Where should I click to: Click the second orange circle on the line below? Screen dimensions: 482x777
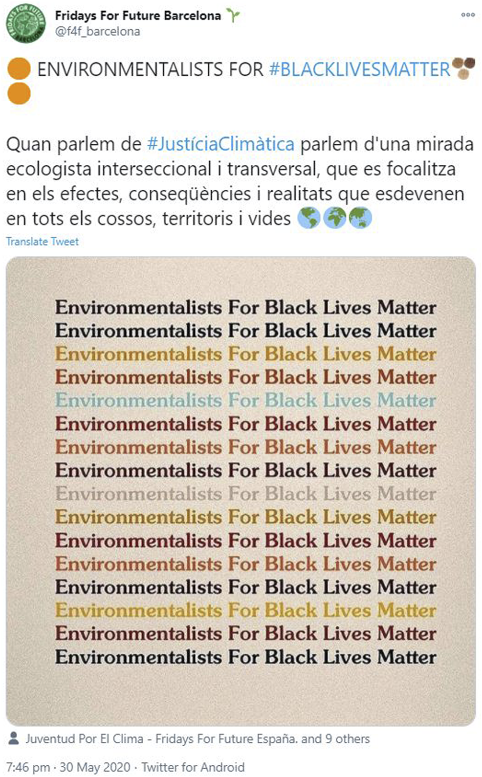pos(19,93)
